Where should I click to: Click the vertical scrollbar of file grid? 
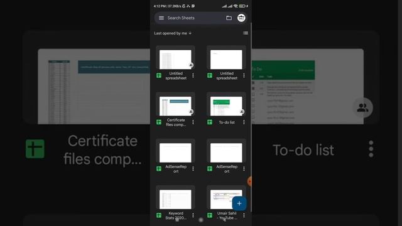click(251, 117)
